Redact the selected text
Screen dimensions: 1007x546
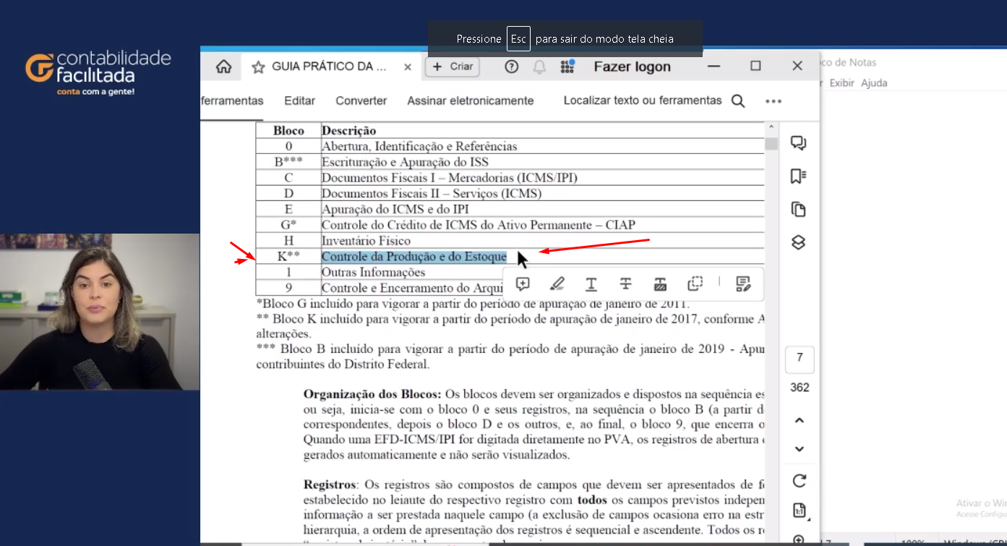click(x=660, y=284)
